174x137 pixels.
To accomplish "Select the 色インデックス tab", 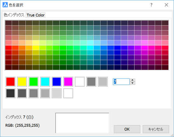I will 14,15.
